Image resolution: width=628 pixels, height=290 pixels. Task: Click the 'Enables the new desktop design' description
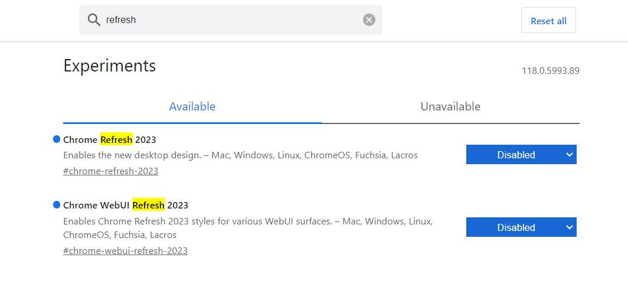(x=240, y=155)
